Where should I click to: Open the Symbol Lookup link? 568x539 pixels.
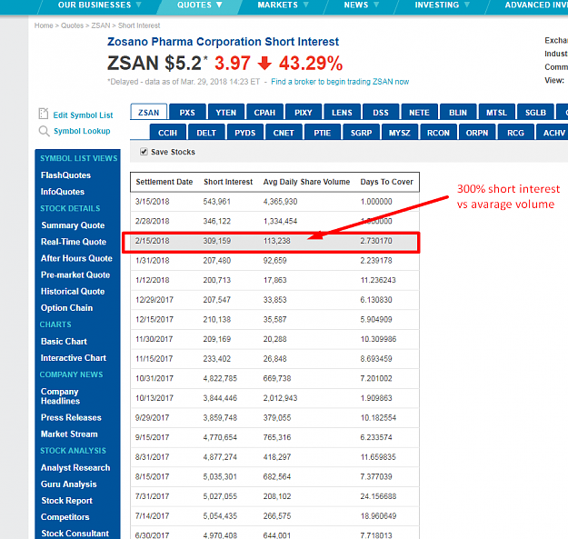point(82,131)
